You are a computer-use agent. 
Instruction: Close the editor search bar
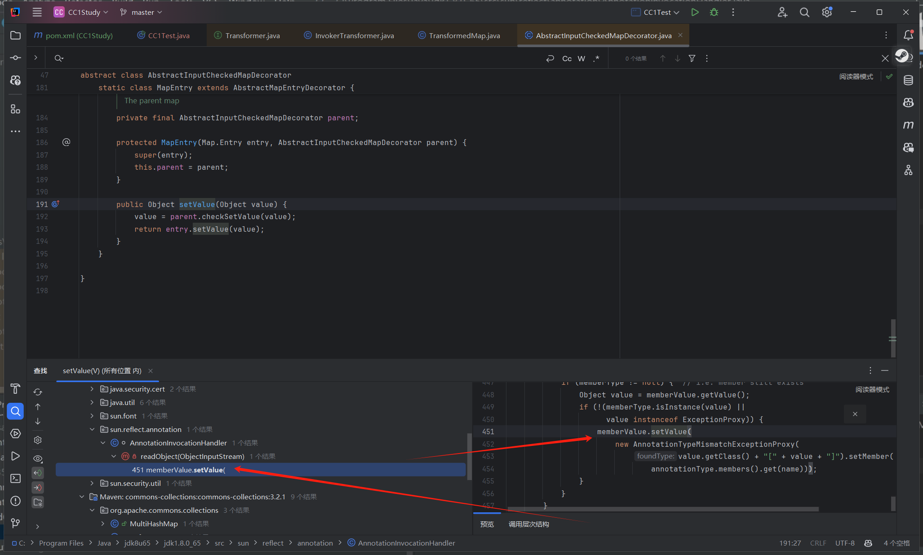(x=885, y=58)
